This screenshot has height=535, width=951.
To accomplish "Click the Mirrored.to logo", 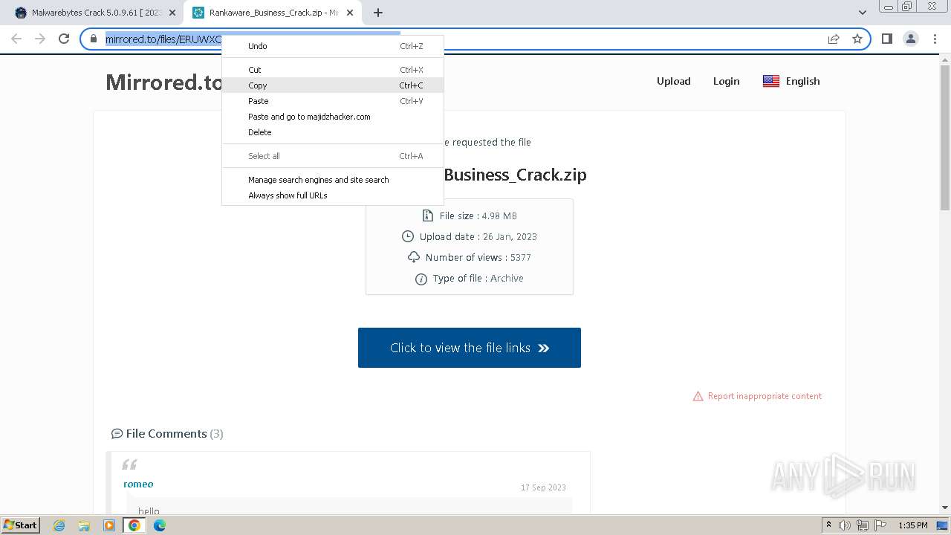I will pyautogui.click(x=163, y=82).
